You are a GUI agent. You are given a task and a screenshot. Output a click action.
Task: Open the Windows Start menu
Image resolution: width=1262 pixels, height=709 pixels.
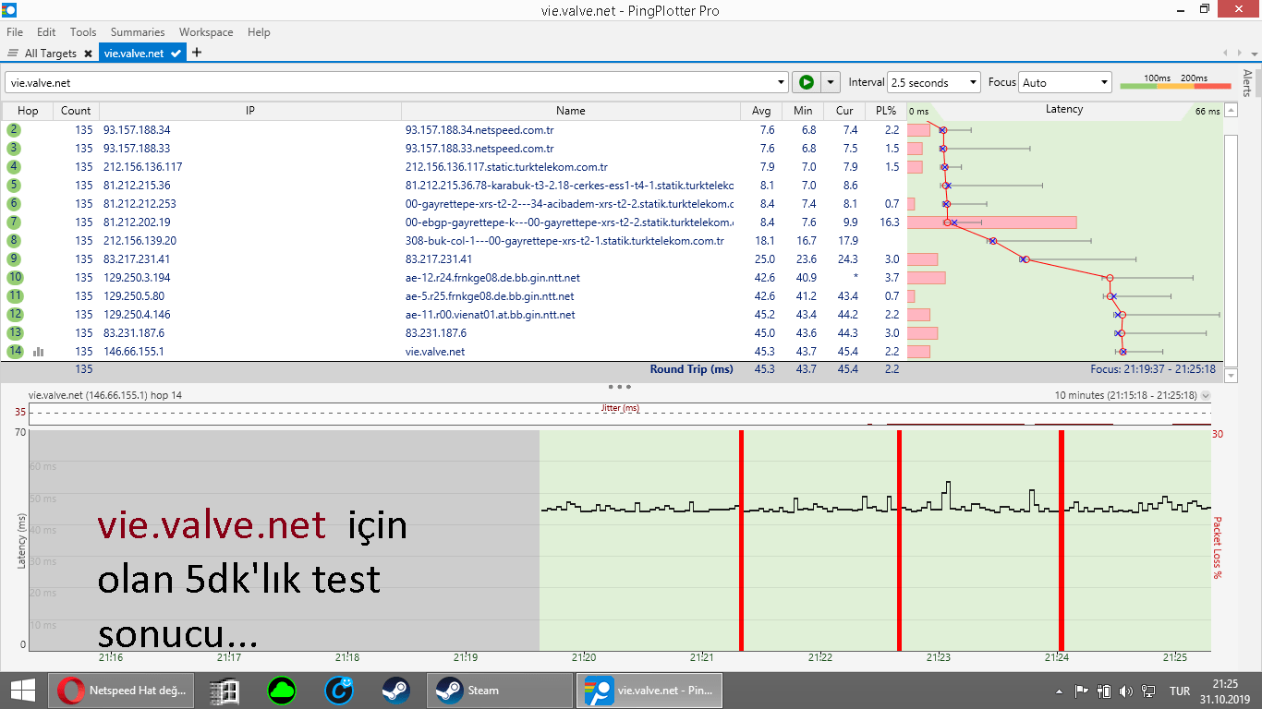22,690
